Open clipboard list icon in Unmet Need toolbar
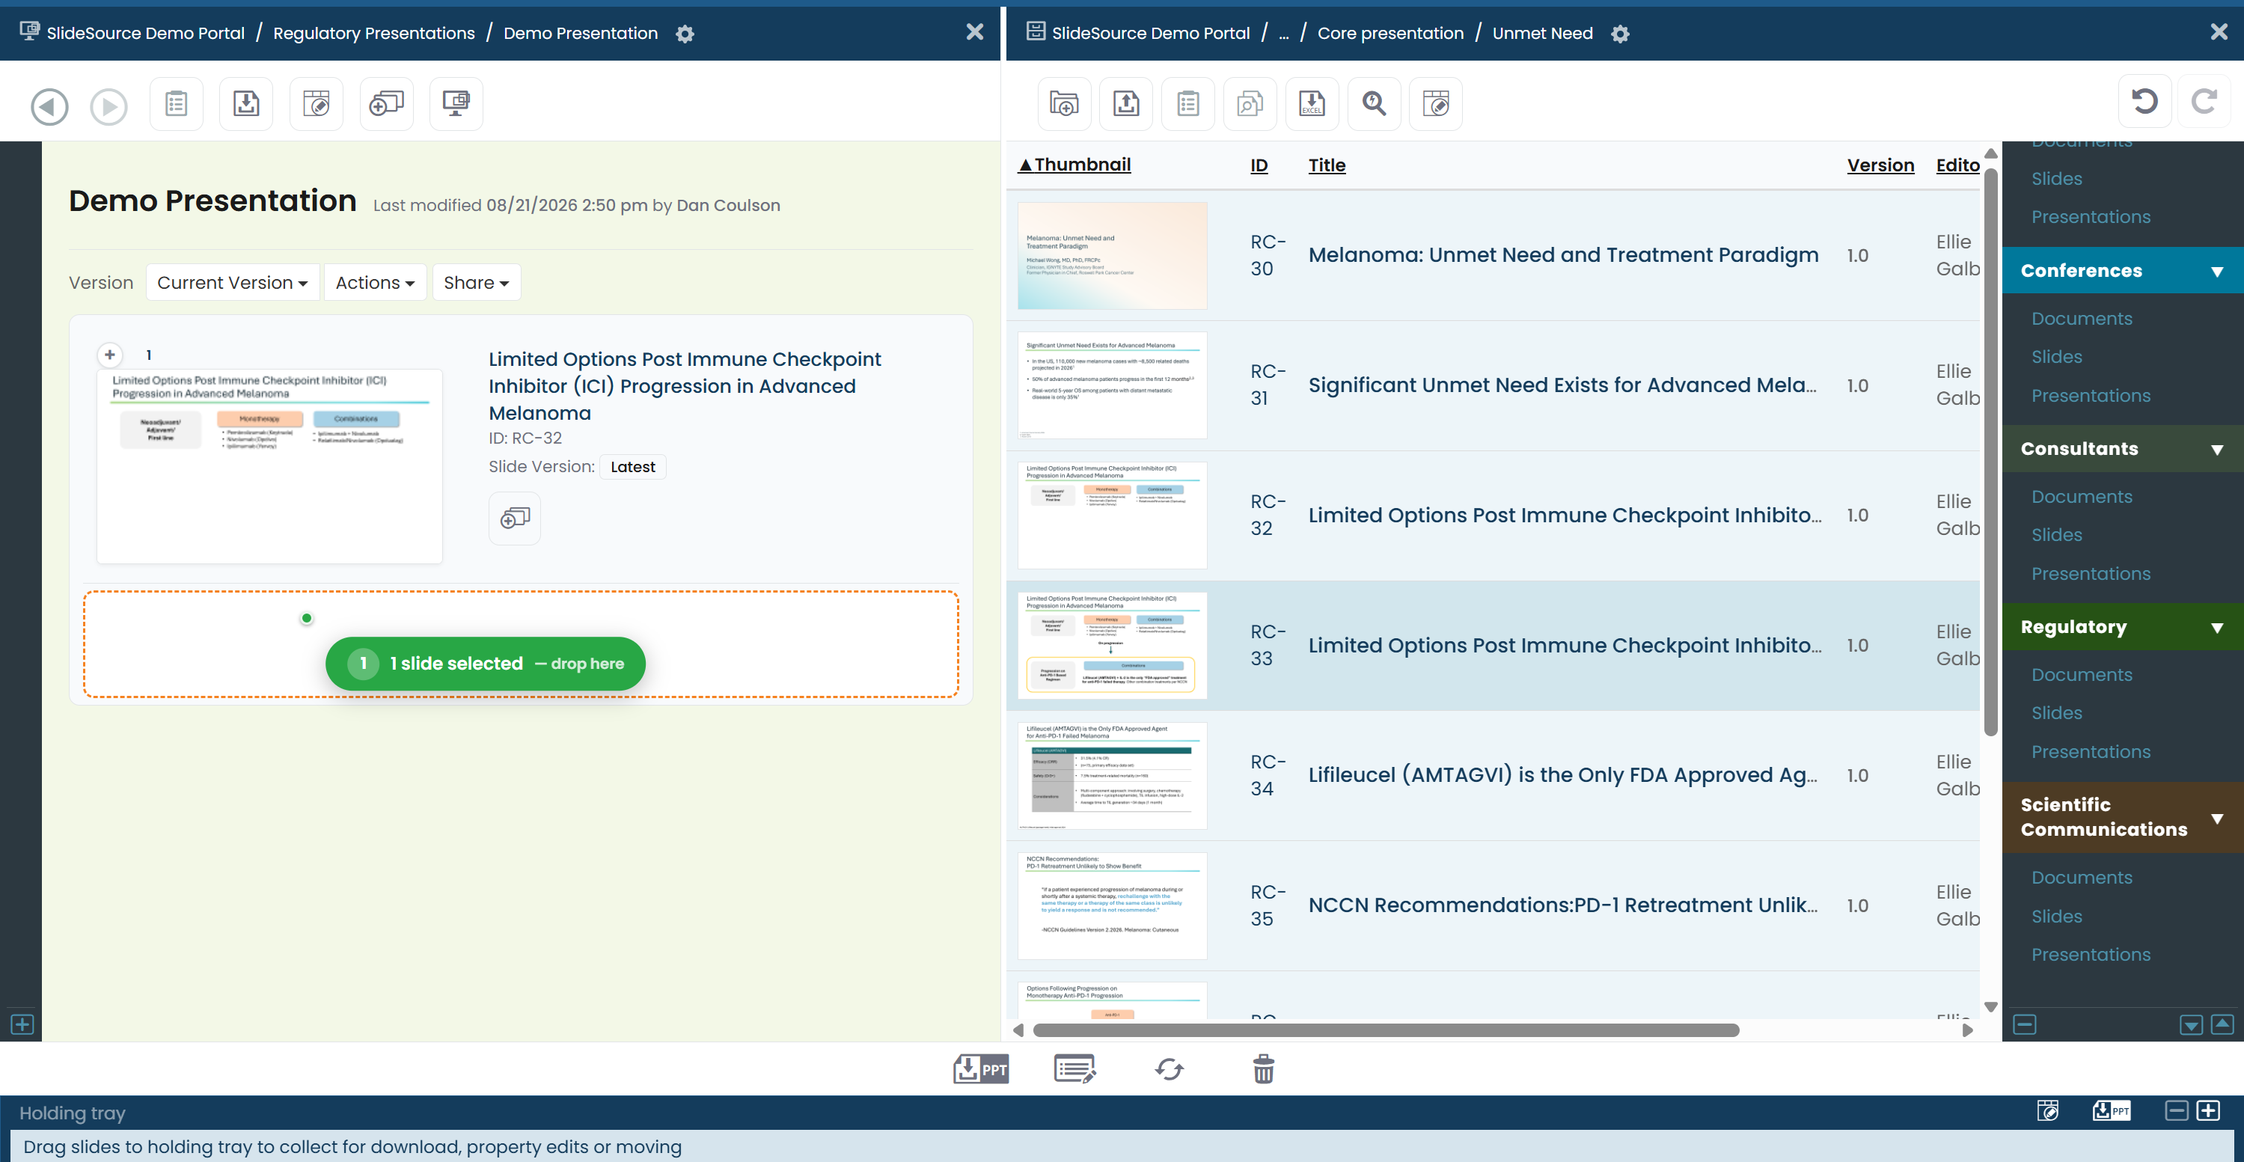Image resolution: width=2244 pixels, height=1162 pixels. (x=1188, y=104)
